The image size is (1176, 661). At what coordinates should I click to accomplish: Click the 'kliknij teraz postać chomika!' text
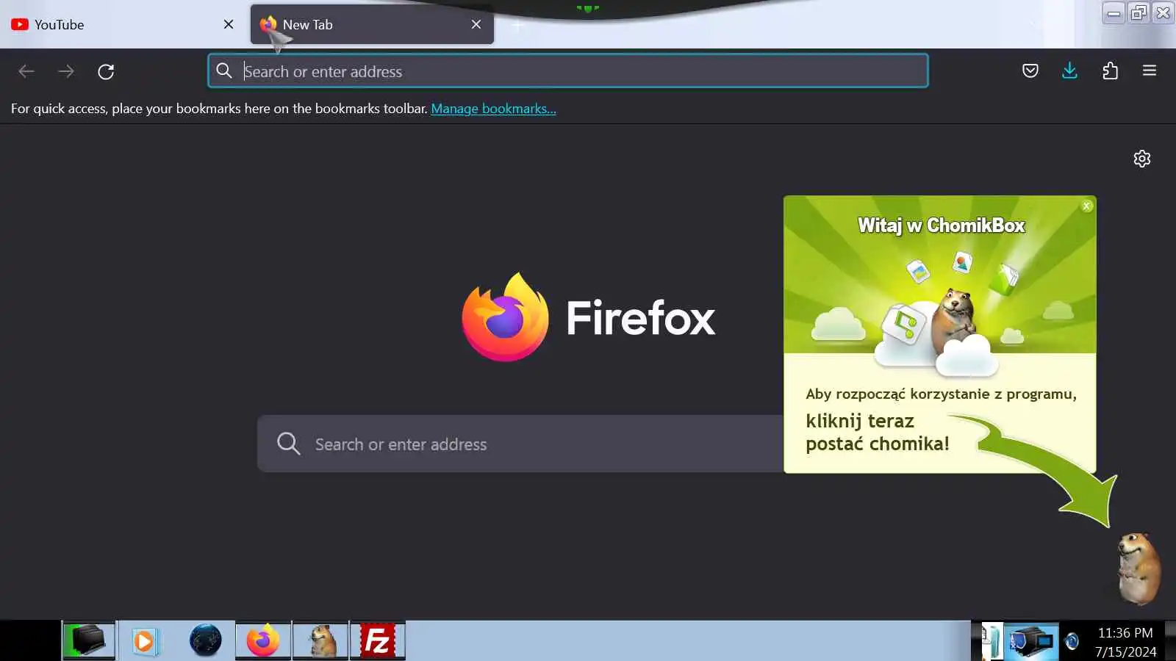(x=877, y=432)
